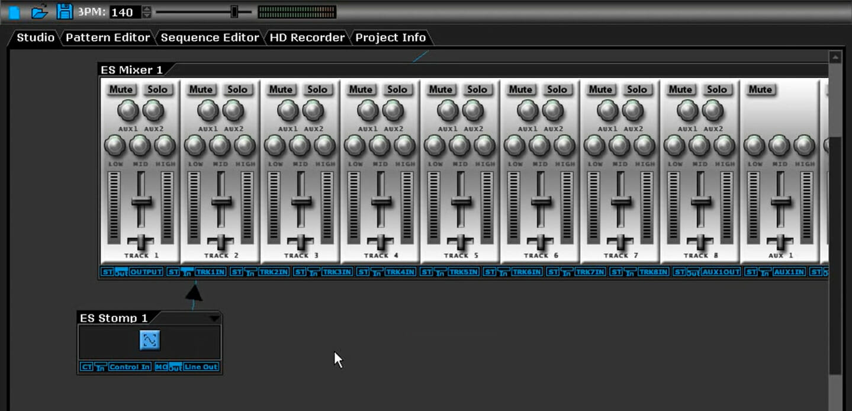Click the Track 4 volume fader handle
Viewport: 852px width, 411px height.
(x=381, y=201)
